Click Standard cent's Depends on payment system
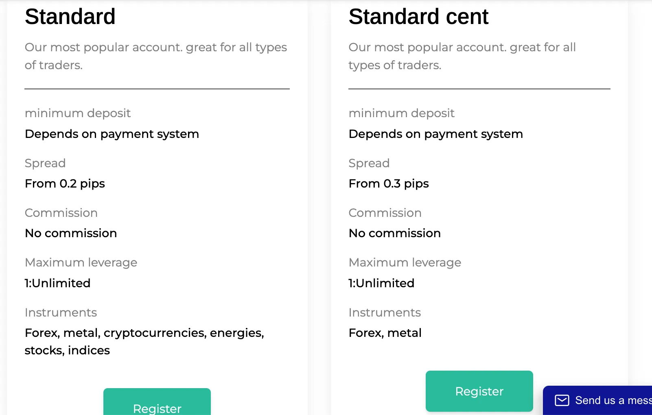 tap(436, 134)
